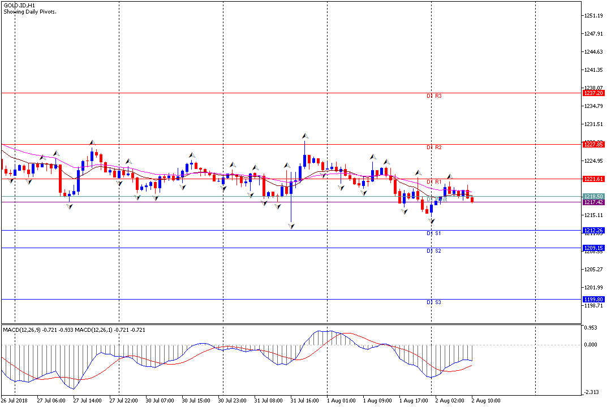Click the 1 Aug 17:00 time label
The image size is (611, 407).
click(414, 401)
